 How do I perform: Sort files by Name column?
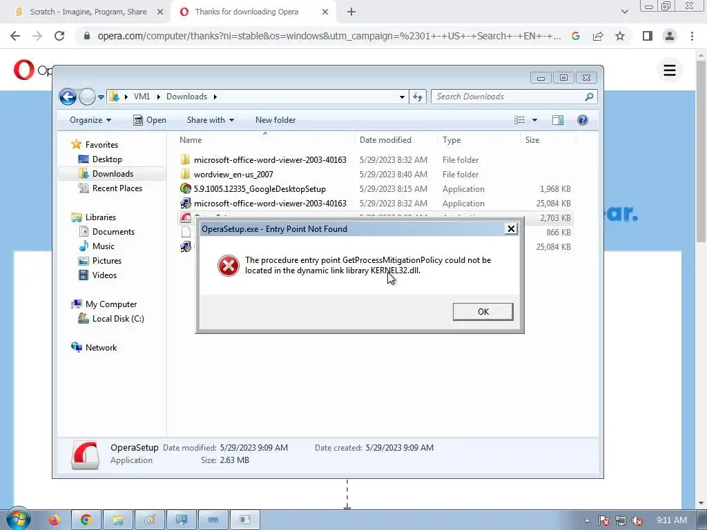[x=265, y=139]
